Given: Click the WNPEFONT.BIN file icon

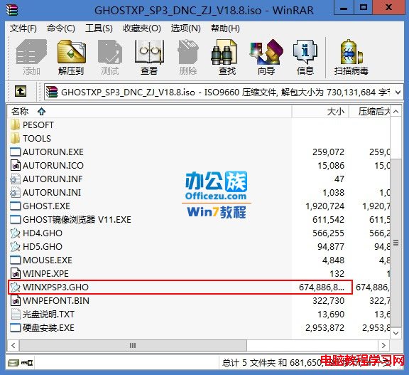Looking at the screenshot, I should (x=15, y=300).
